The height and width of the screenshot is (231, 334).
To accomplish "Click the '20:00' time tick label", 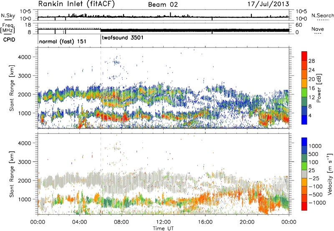I will point(247,222).
